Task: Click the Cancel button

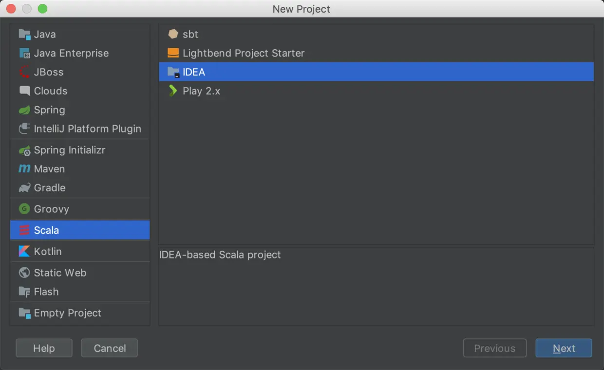Action: [x=110, y=348]
